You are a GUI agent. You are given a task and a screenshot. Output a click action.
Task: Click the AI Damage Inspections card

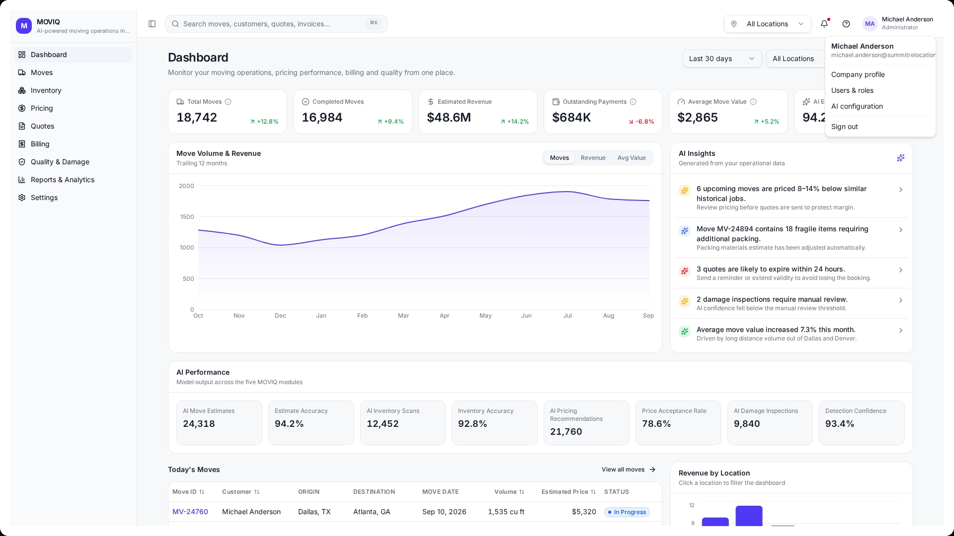pos(770,423)
